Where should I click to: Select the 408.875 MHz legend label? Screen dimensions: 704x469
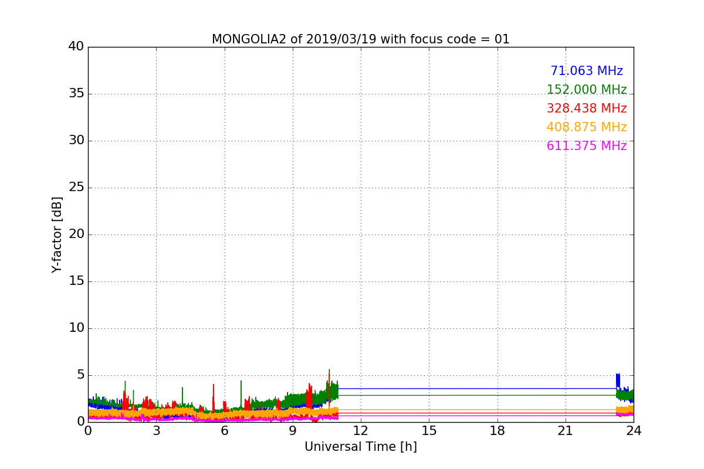(587, 127)
